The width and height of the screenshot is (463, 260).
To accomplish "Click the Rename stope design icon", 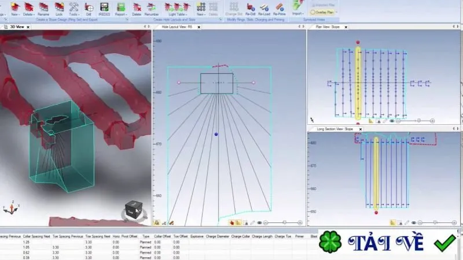I will click(43, 9).
